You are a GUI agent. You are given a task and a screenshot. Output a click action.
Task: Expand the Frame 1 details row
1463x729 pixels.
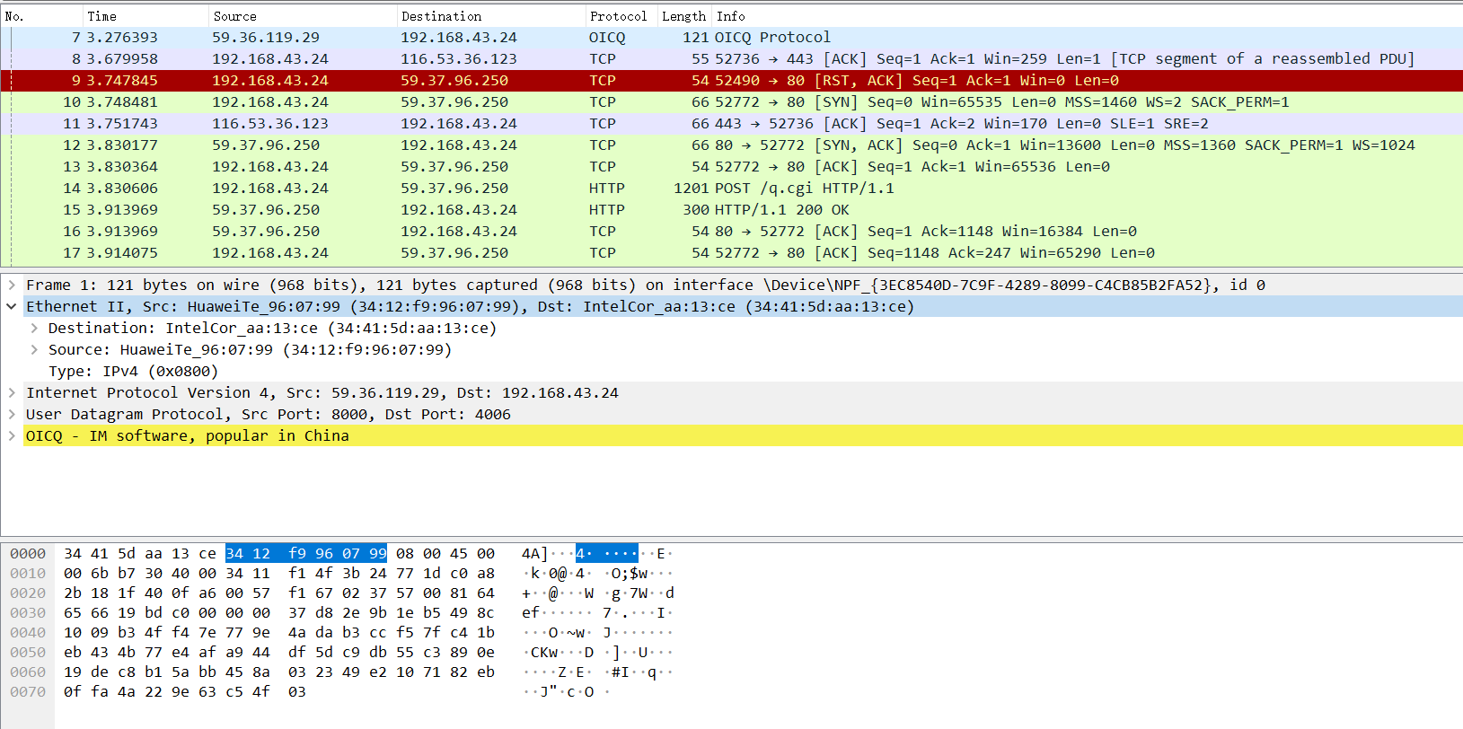(12, 285)
